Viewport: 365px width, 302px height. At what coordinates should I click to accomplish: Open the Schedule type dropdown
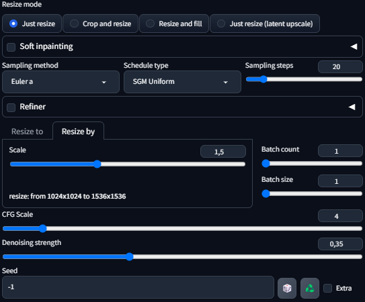(182, 82)
